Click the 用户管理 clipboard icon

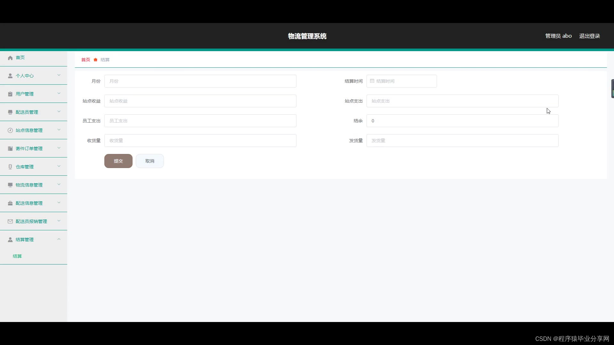pyautogui.click(x=10, y=94)
